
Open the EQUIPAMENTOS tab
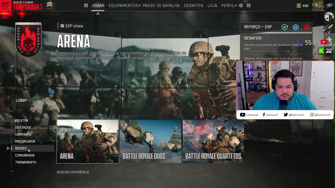coord(123,5)
